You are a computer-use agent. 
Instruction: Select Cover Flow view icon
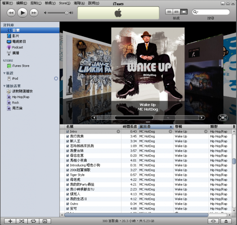pos(184,12)
